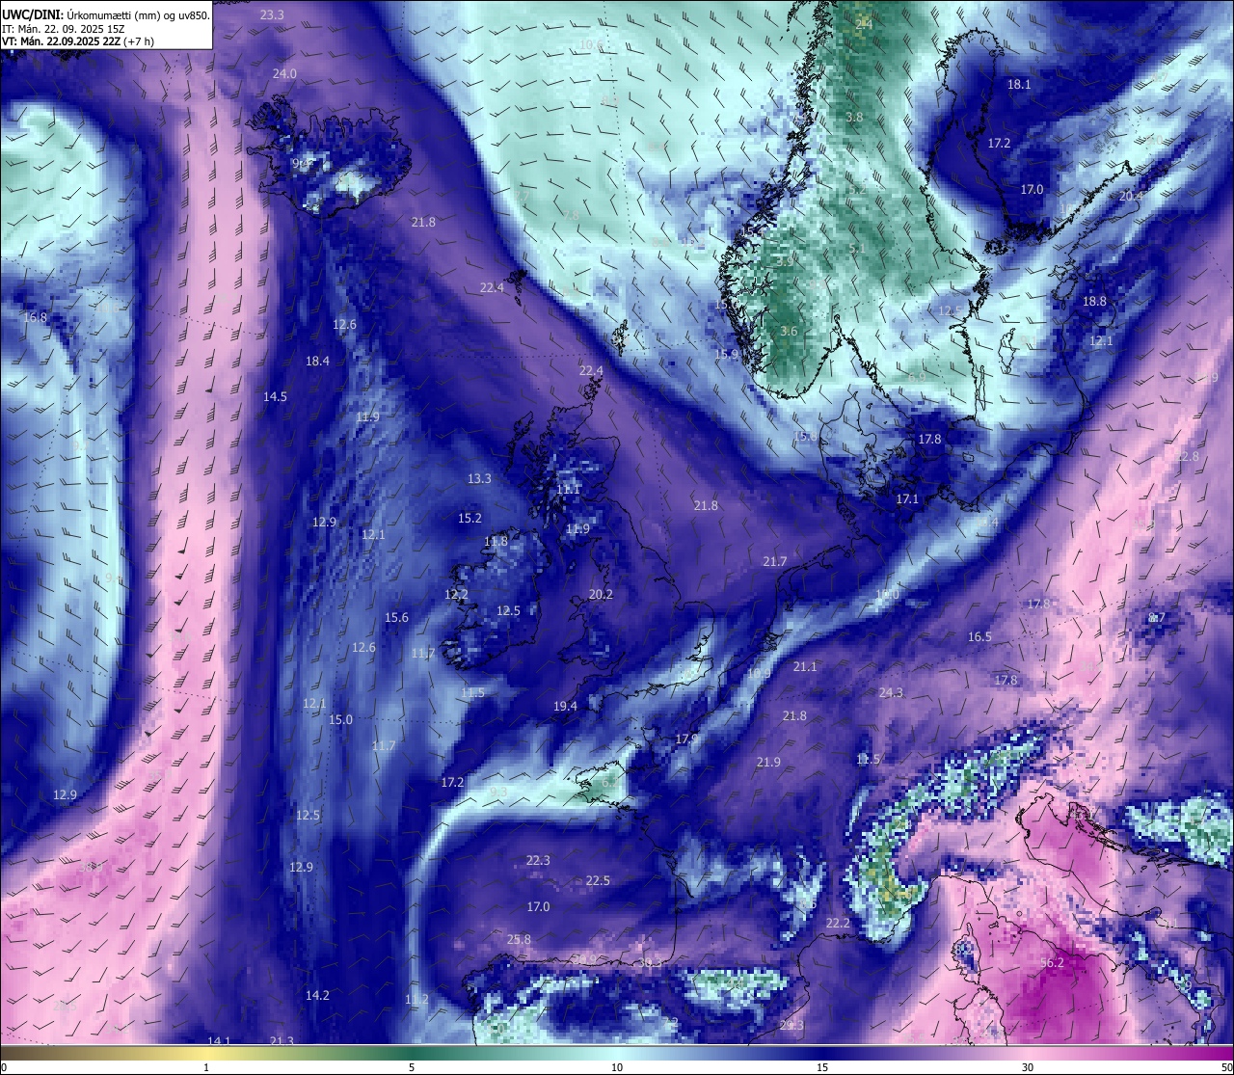Click the 16.5 value over central Europe

click(979, 636)
